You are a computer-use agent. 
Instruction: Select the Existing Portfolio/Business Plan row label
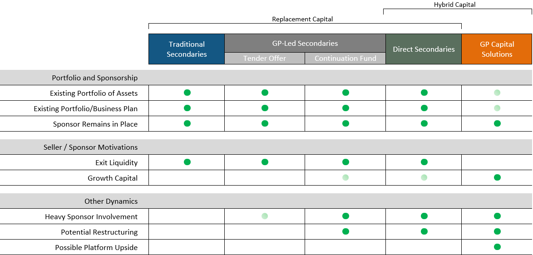pos(85,108)
